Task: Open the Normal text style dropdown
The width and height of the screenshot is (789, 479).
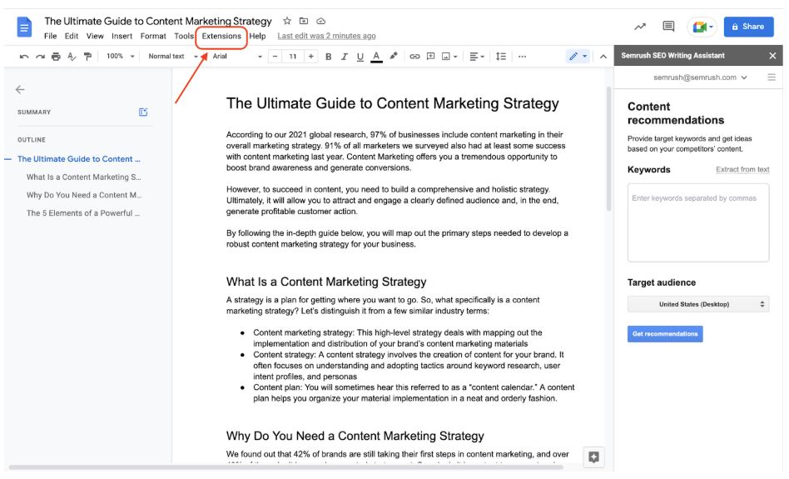Action: pyautogui.click(x=173, y=57)
